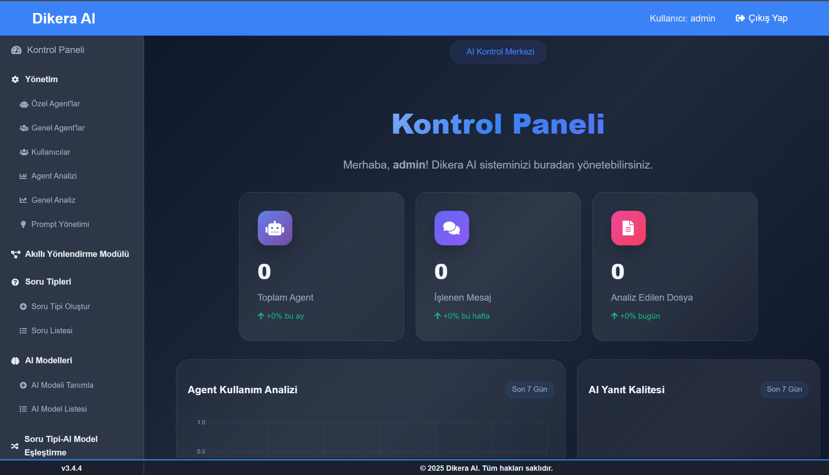Click the Kullanıcılar users icon
The image size is (829, 475).
(24, 152)
